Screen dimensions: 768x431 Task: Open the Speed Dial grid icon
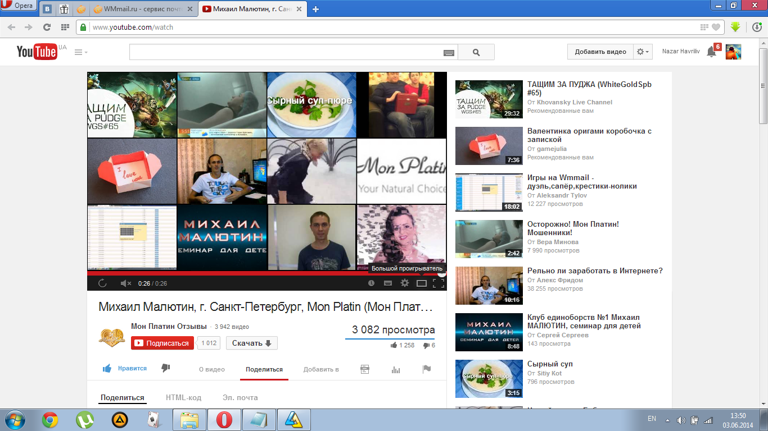pos(65,27)
